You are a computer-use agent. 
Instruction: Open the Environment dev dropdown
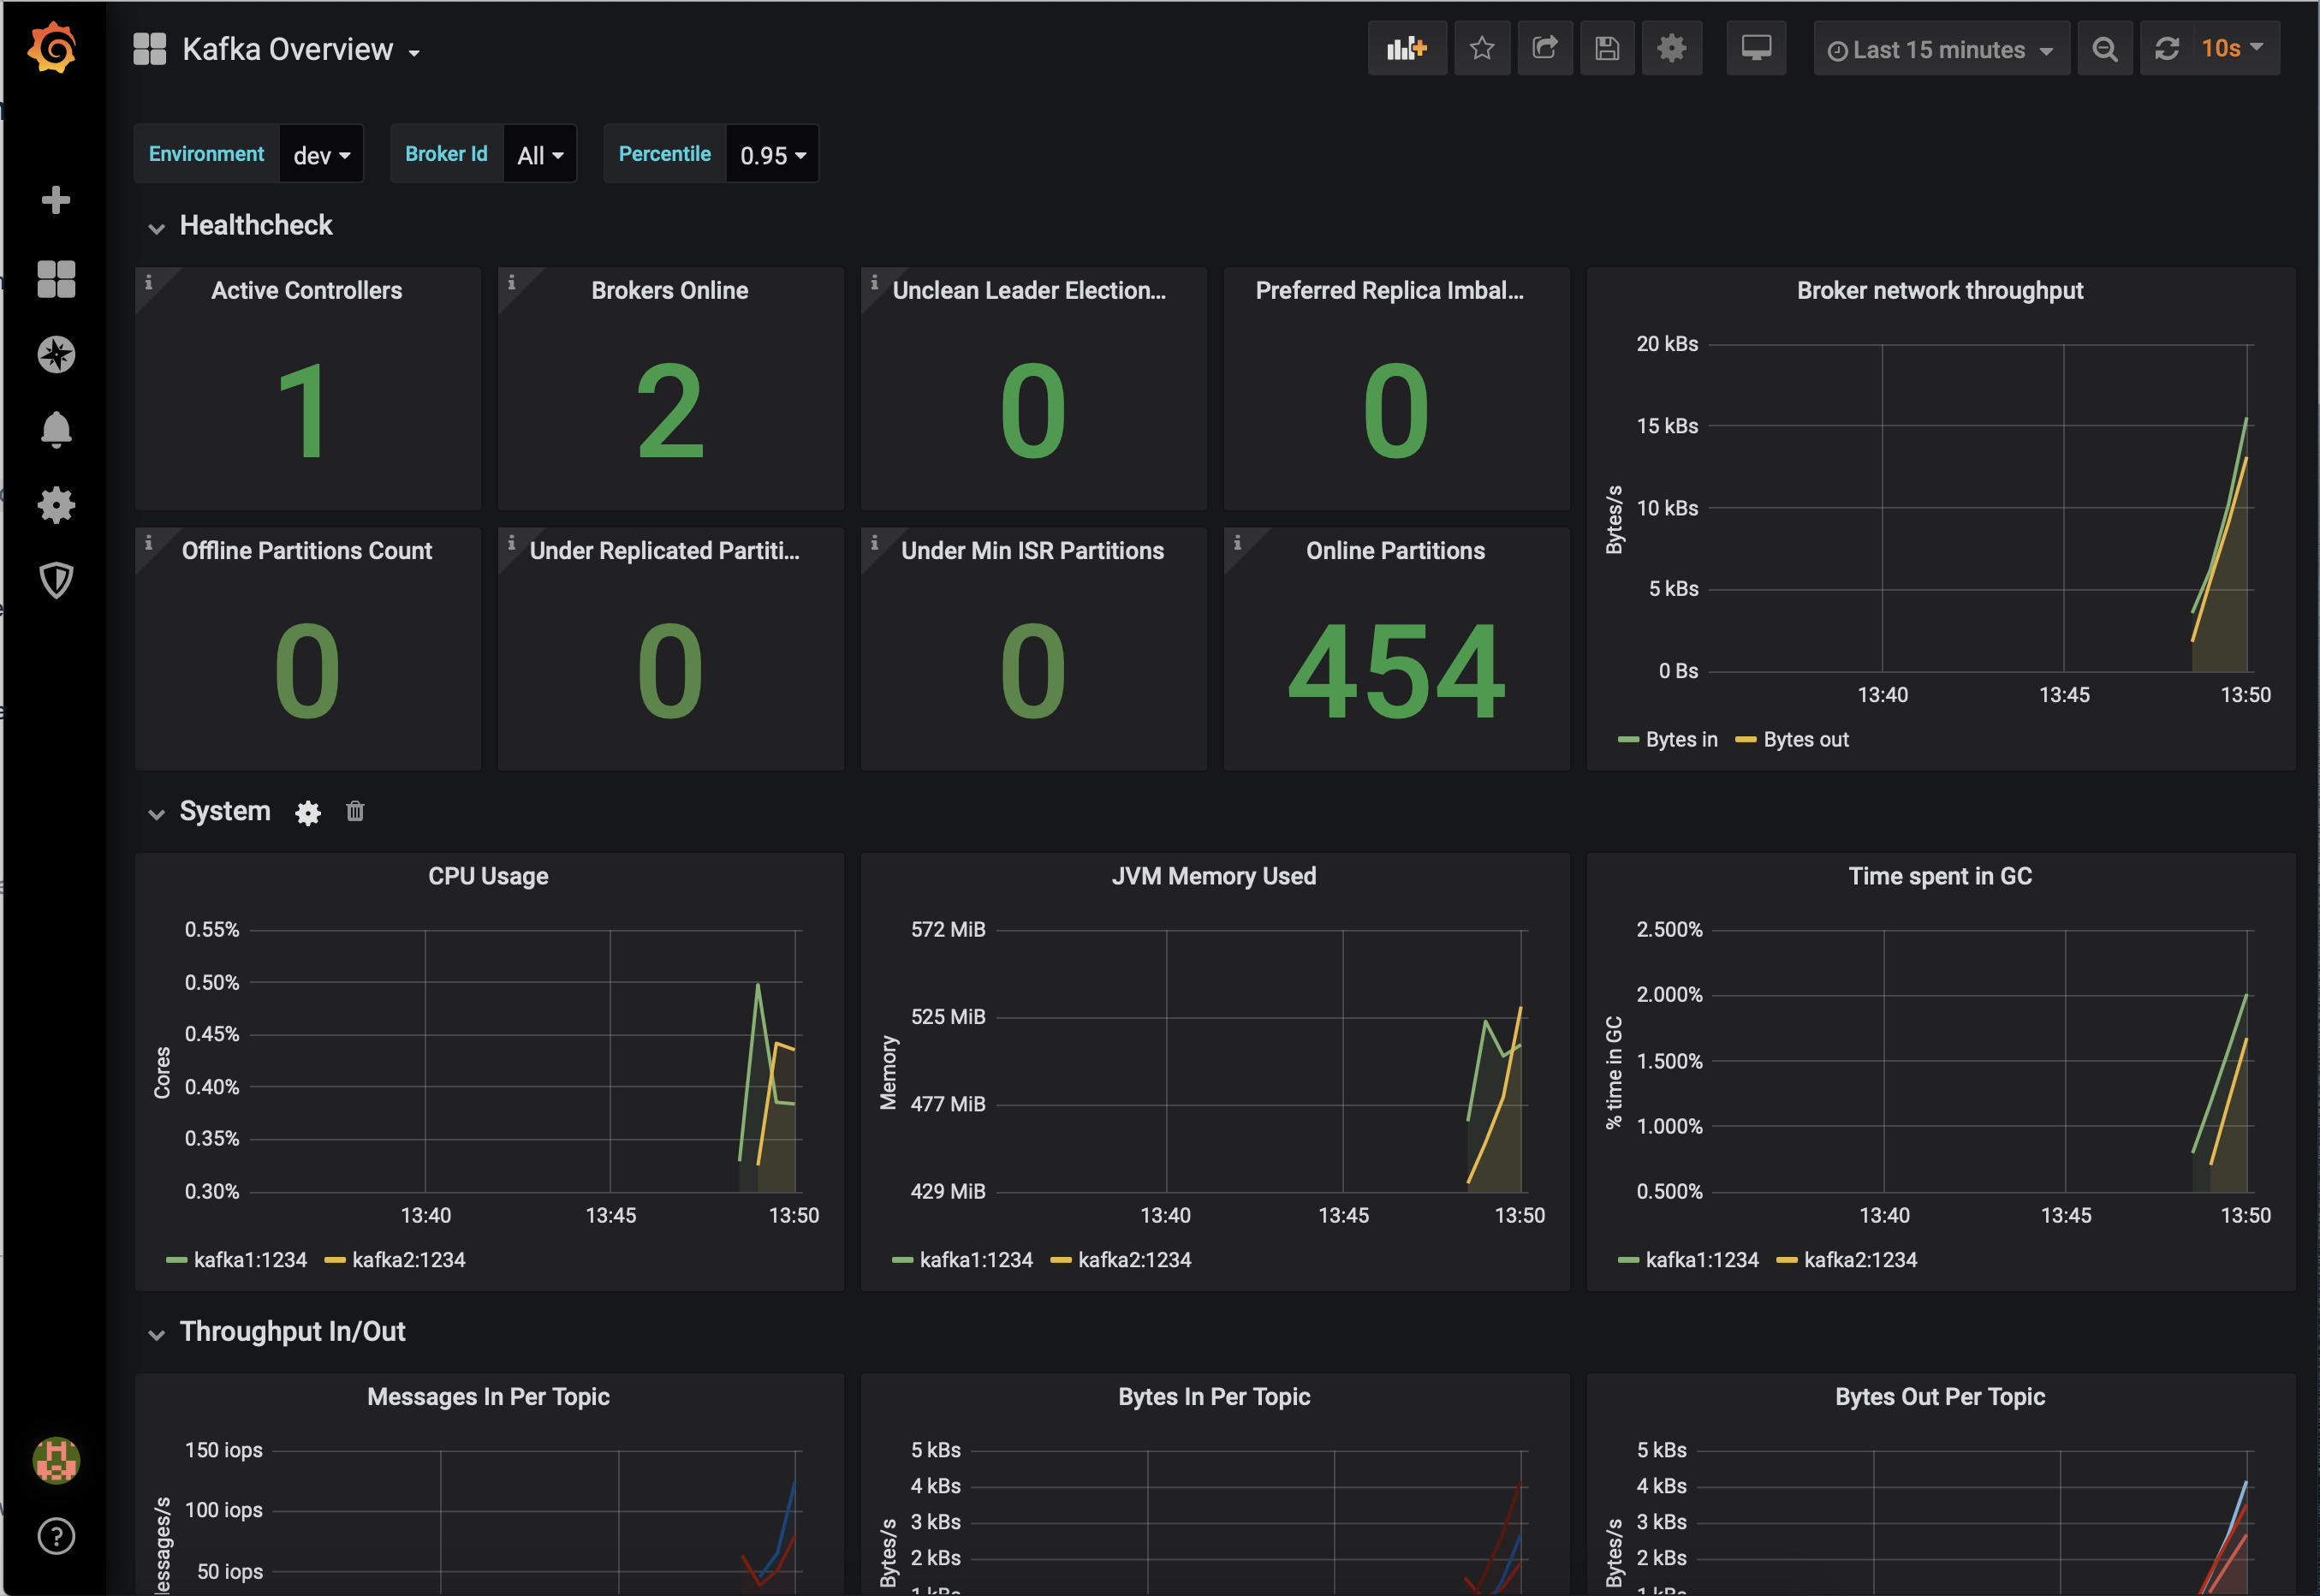(x=321, y=155)
